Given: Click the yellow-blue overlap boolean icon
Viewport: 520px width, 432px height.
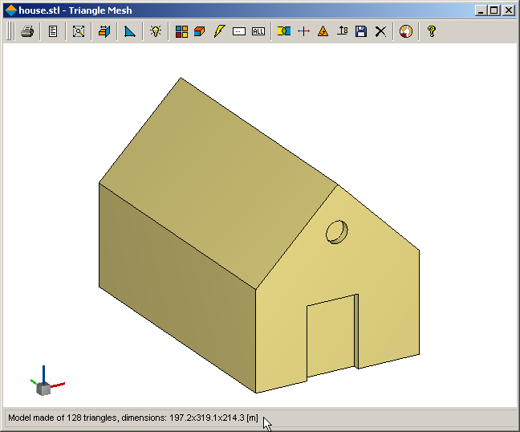Looking at the screenshot, I should pos(284,31).
